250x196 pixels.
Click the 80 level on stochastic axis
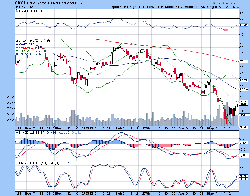click(x=242, y=168)
